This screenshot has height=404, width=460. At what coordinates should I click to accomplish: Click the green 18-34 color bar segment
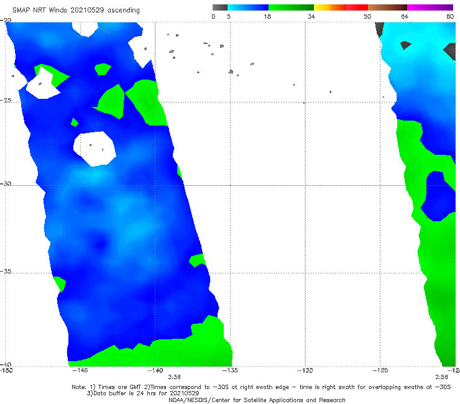pos(291,7)
